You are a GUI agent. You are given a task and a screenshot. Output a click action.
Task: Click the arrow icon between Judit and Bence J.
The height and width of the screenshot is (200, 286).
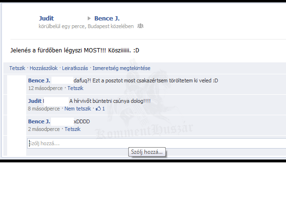coord(89,18)
